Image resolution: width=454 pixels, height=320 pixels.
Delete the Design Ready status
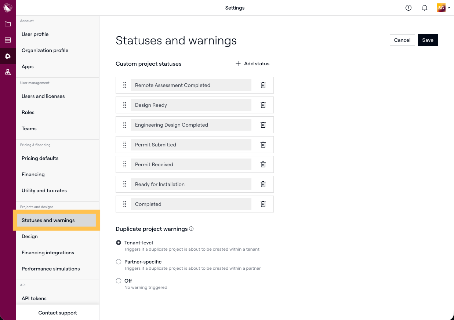[x=263, y=105]
